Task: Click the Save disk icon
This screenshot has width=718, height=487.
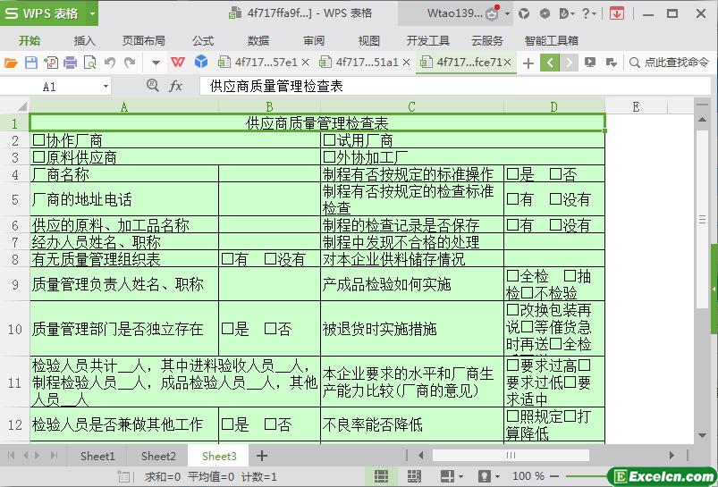Action: tap(31, 63)
